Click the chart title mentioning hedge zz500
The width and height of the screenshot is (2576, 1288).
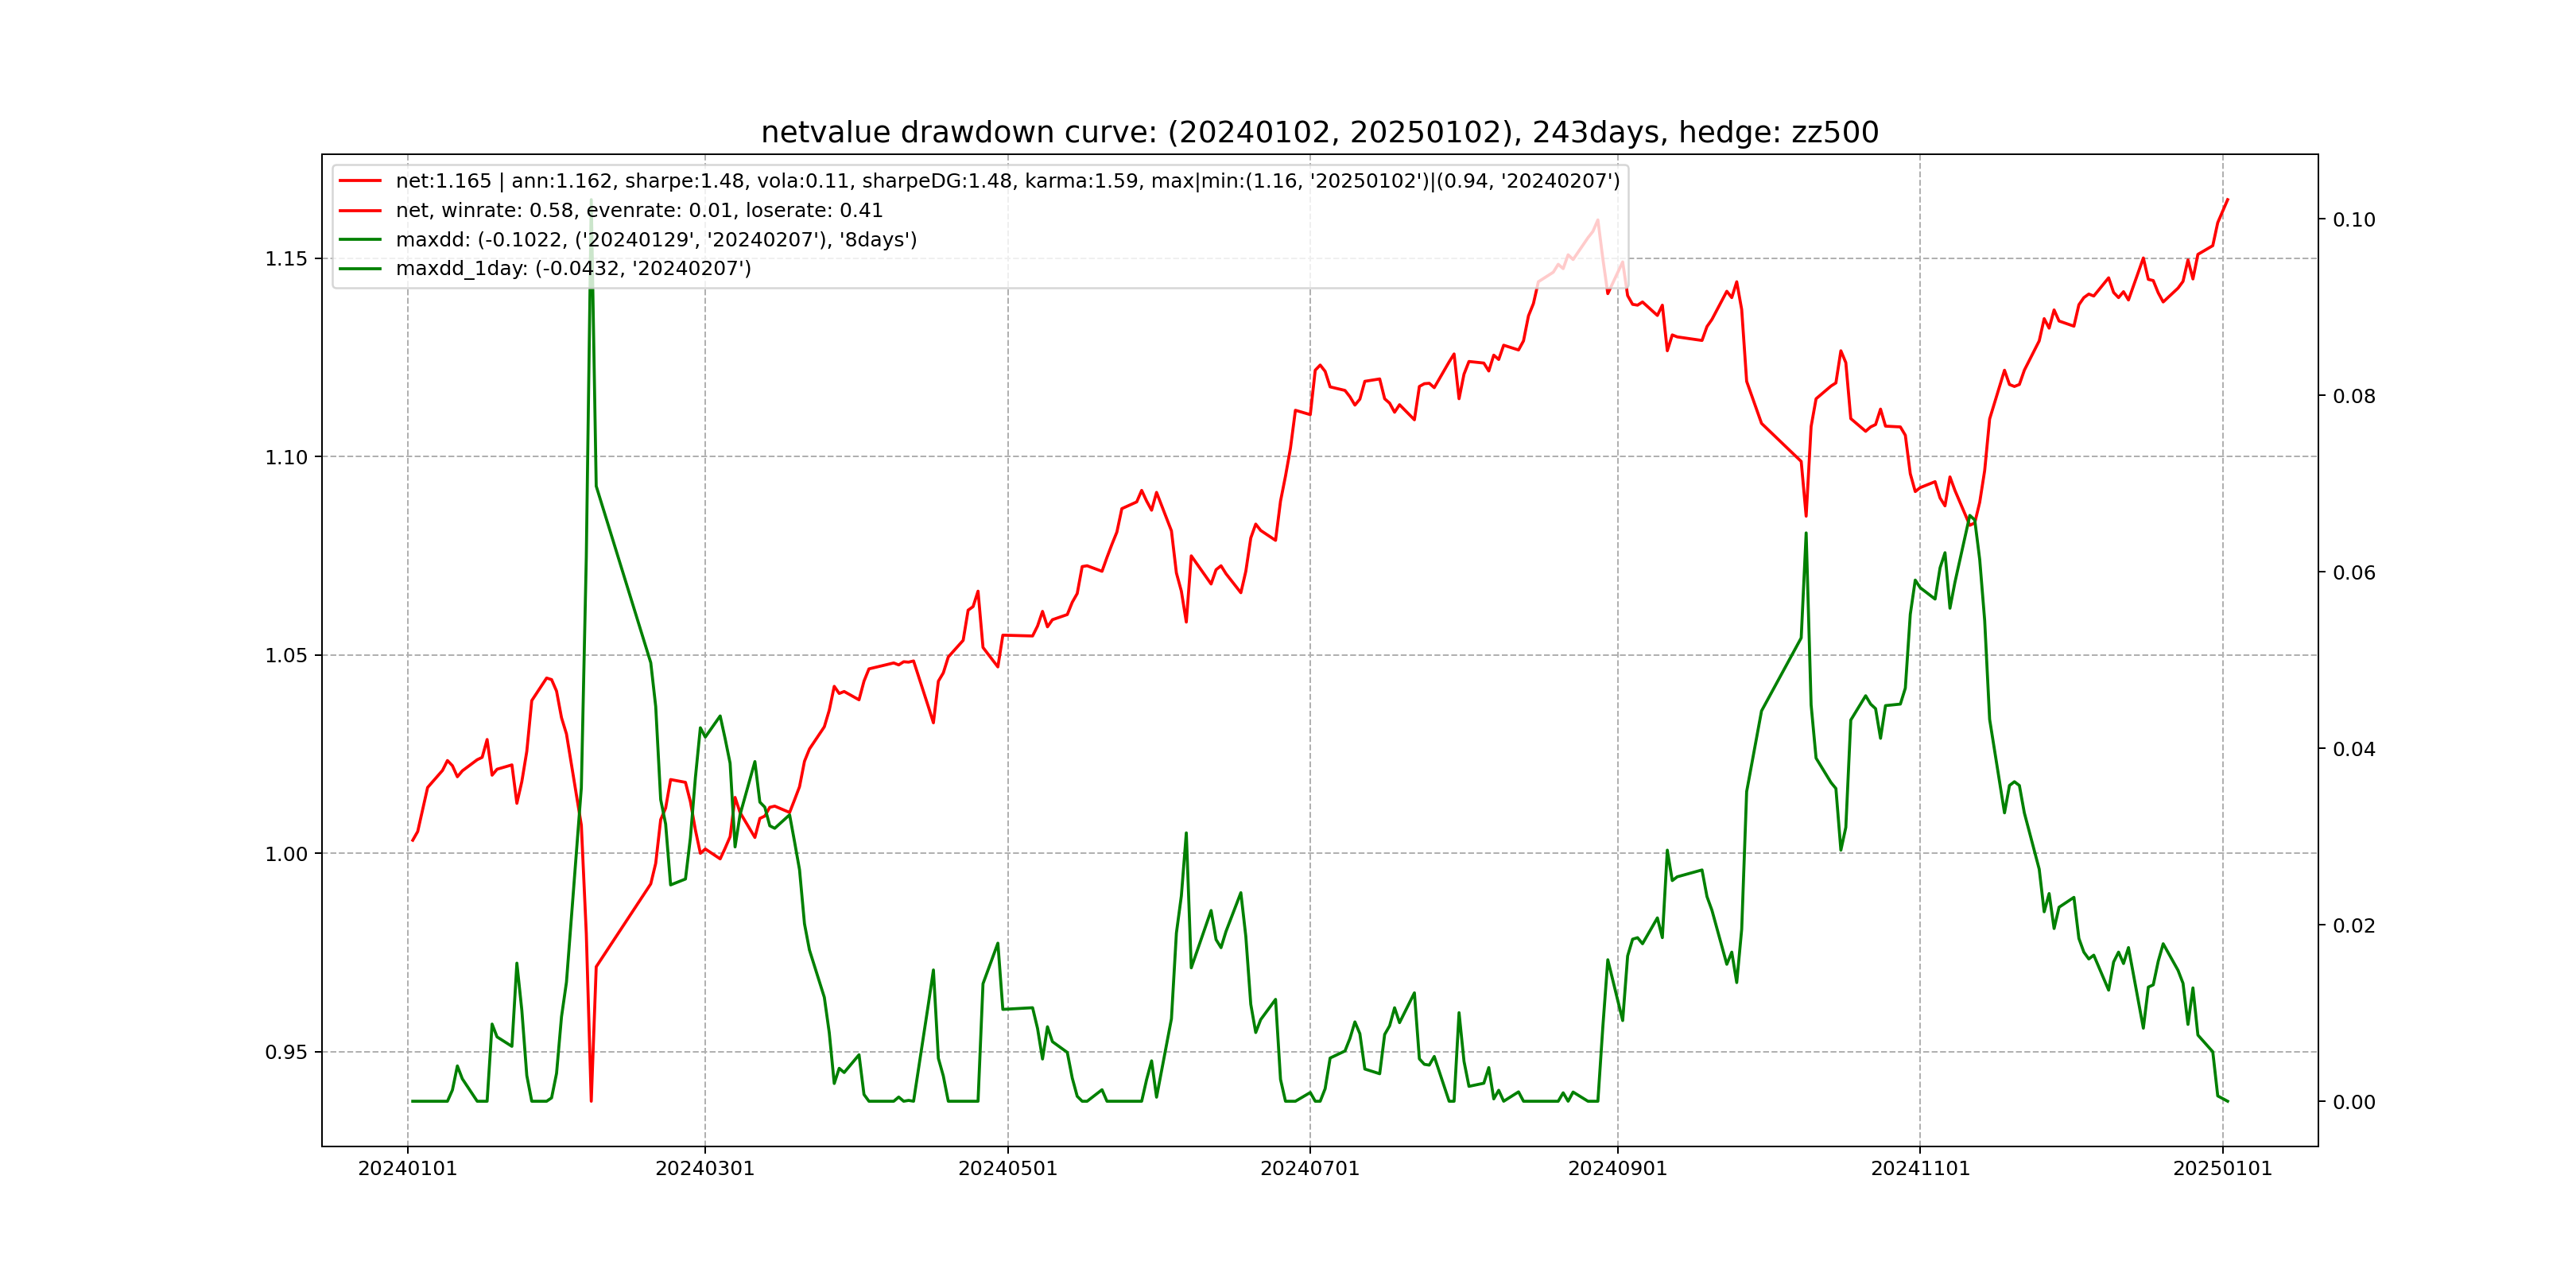click(x=1319, y=132)
